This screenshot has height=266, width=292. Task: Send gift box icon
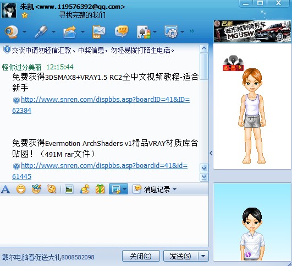click(100, 189)
